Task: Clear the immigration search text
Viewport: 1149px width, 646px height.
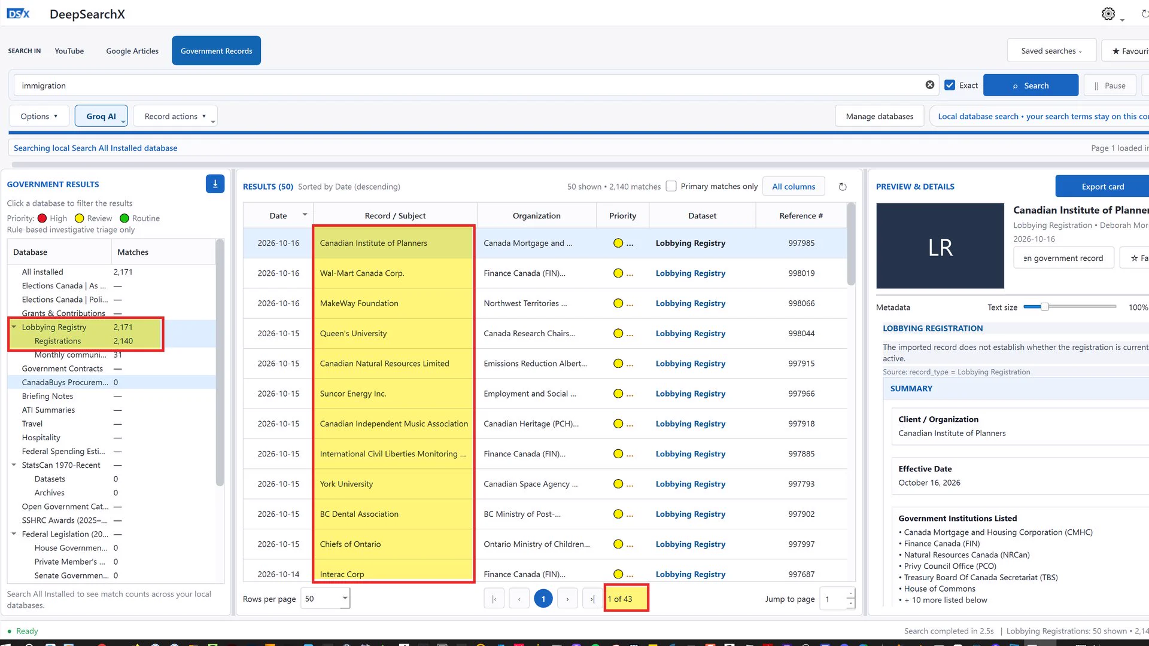Action: coord(930,85)
